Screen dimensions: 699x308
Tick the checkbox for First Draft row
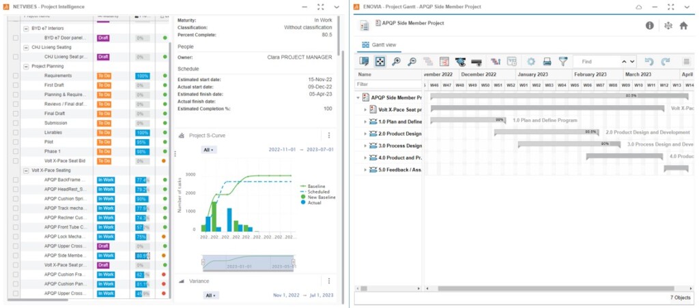click(x=16, y=85)
